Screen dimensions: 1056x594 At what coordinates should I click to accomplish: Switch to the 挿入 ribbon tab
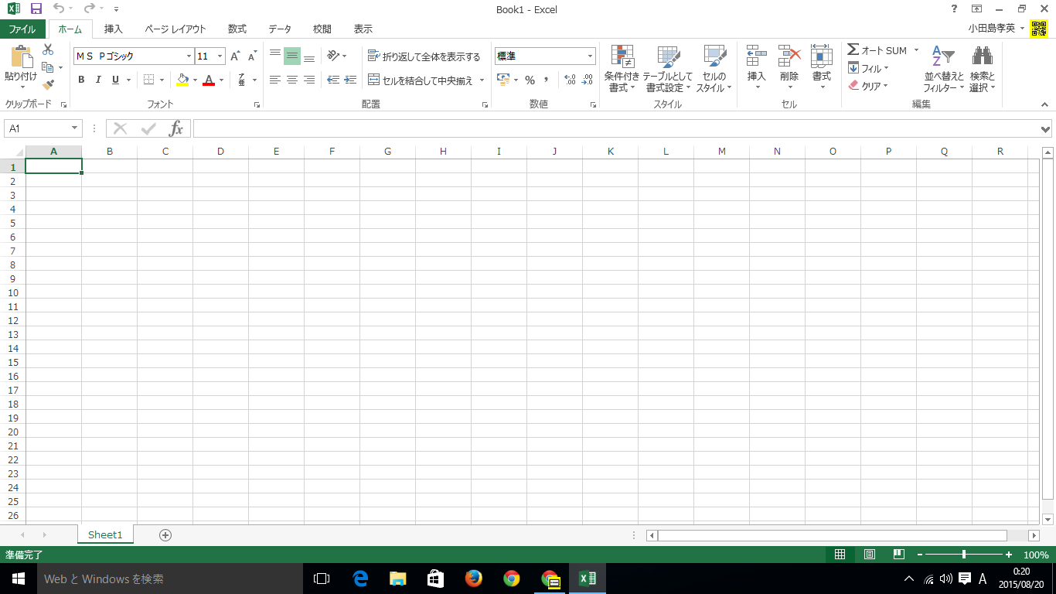click(x=114, y=29)
